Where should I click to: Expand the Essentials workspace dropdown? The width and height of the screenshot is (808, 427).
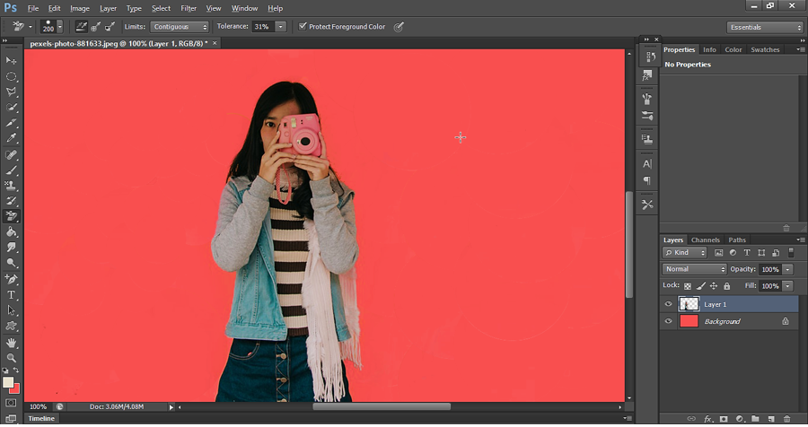(765, 27)
